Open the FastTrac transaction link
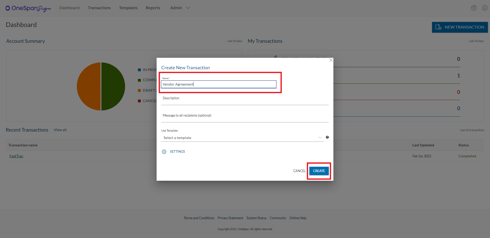 pos(16,156)
